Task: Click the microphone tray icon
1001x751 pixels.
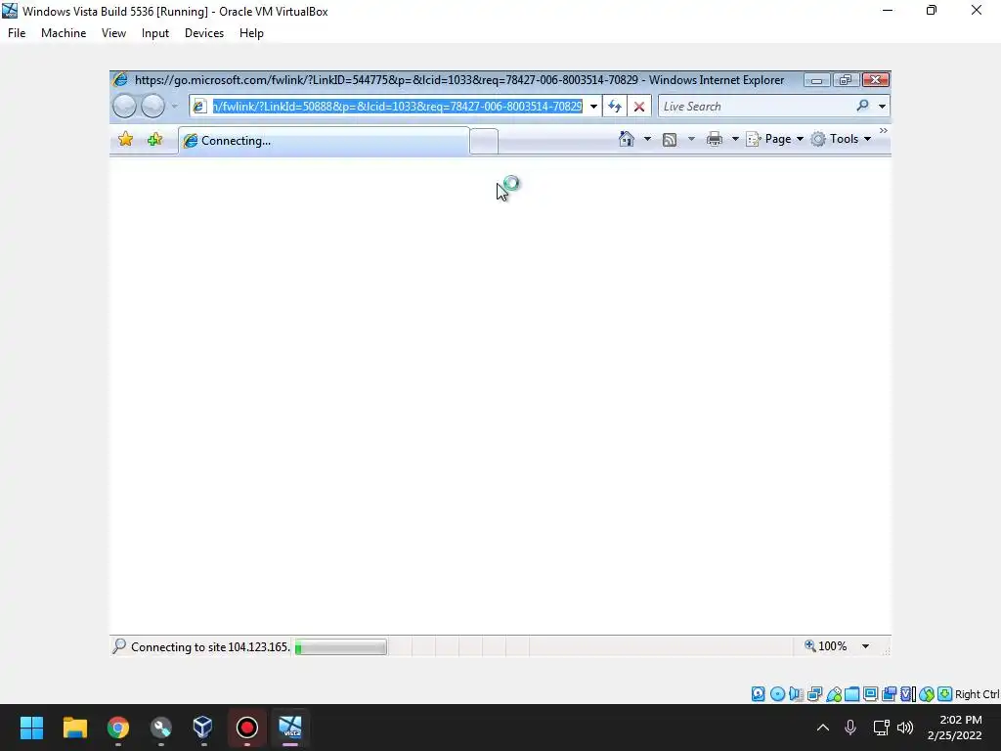Action: click(x=850, y=728)
